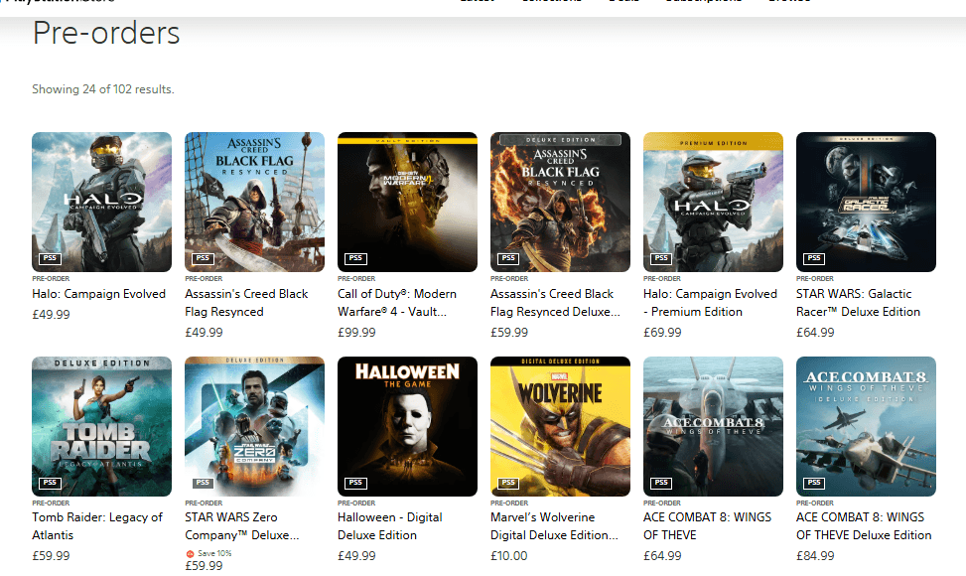Click the £69.99 price under Halo Premium Edition
The image size is (966, 576).
[x=662, y=332]
